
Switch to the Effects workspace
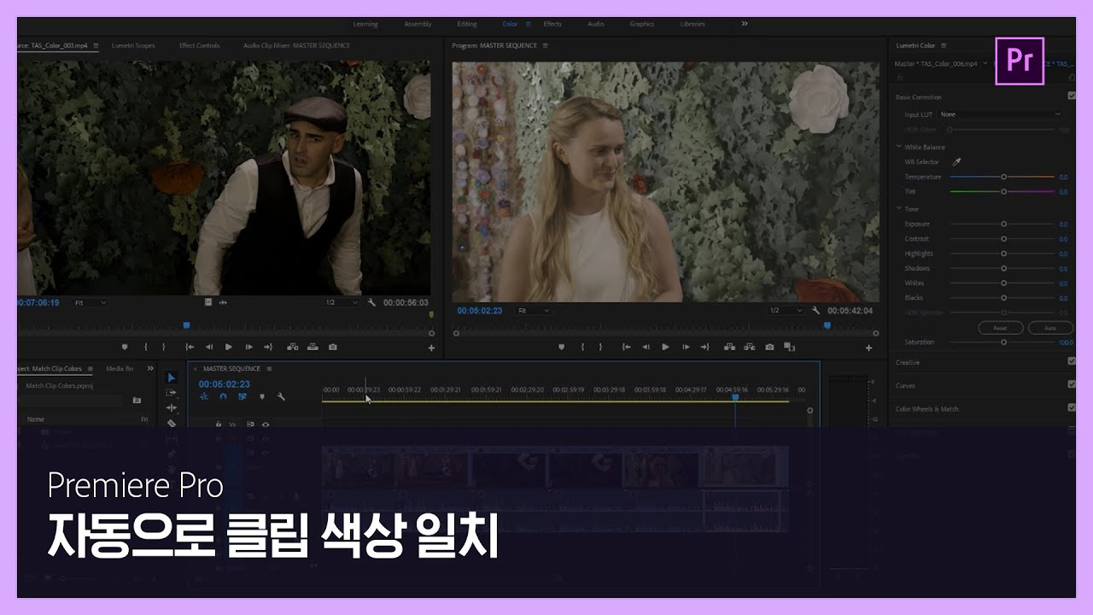tap(552, 24)
